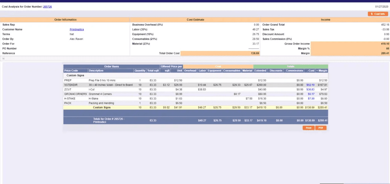Click the Consumables column header

point(232,70)
